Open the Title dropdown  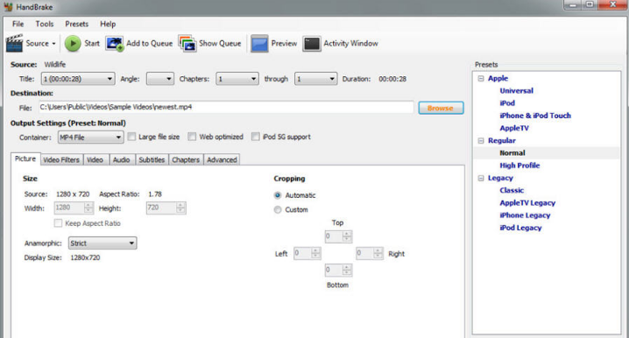pyautogui.click(x=78, y=79)
